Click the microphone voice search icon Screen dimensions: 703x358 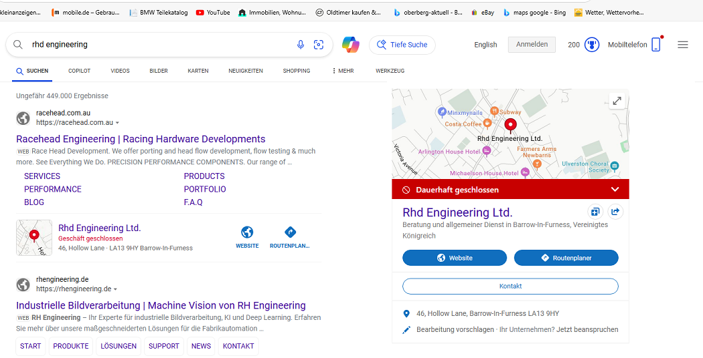301,45
